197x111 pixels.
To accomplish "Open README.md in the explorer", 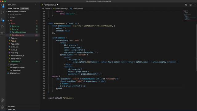I will (x=15, y=73).
